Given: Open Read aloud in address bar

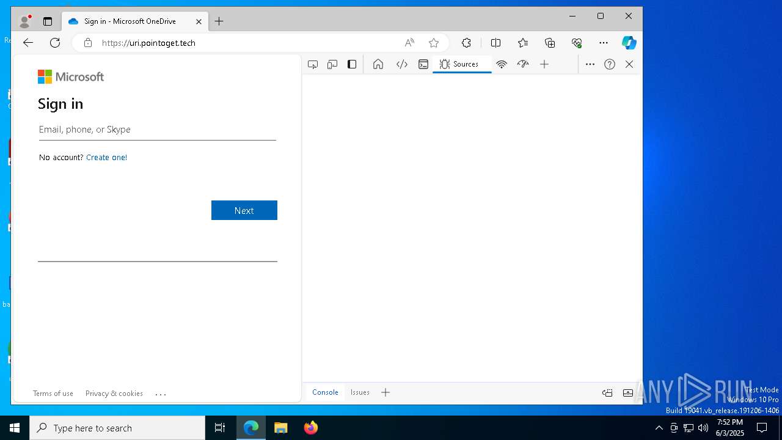Looking at the screenshot, I should point(409,43).
